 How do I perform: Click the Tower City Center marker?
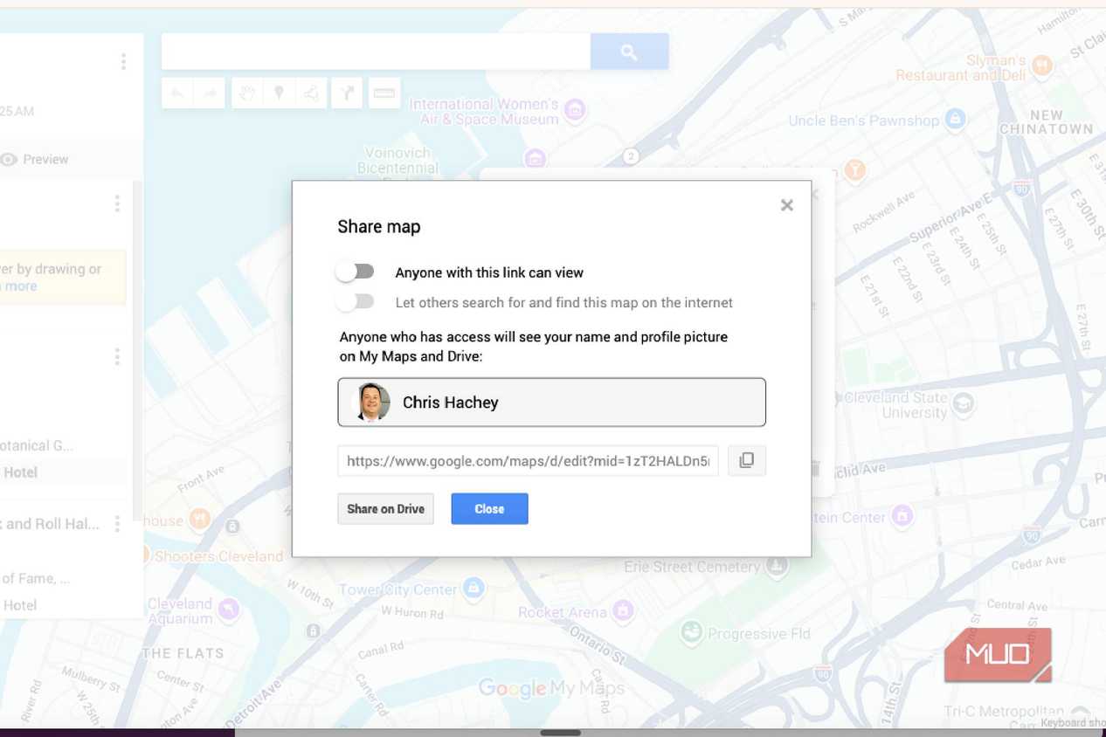(x=473, y=588)
